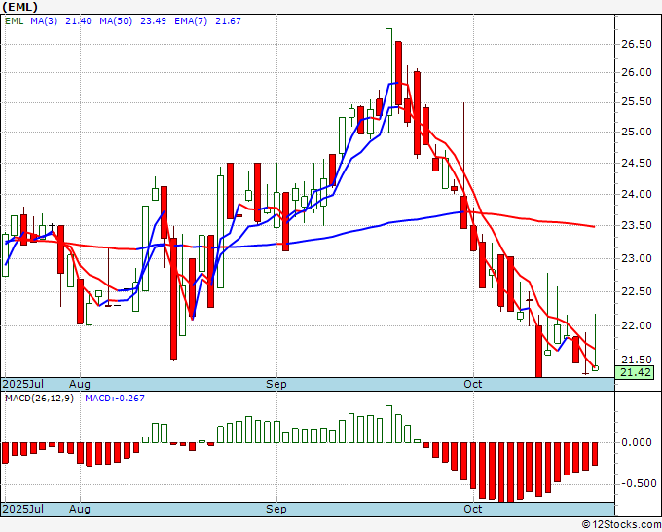Viewport: 662px width, 532px height.
Task: Select the Sep marker on price chart timeline
Action: pyautogui.click(x=276, y=384)
